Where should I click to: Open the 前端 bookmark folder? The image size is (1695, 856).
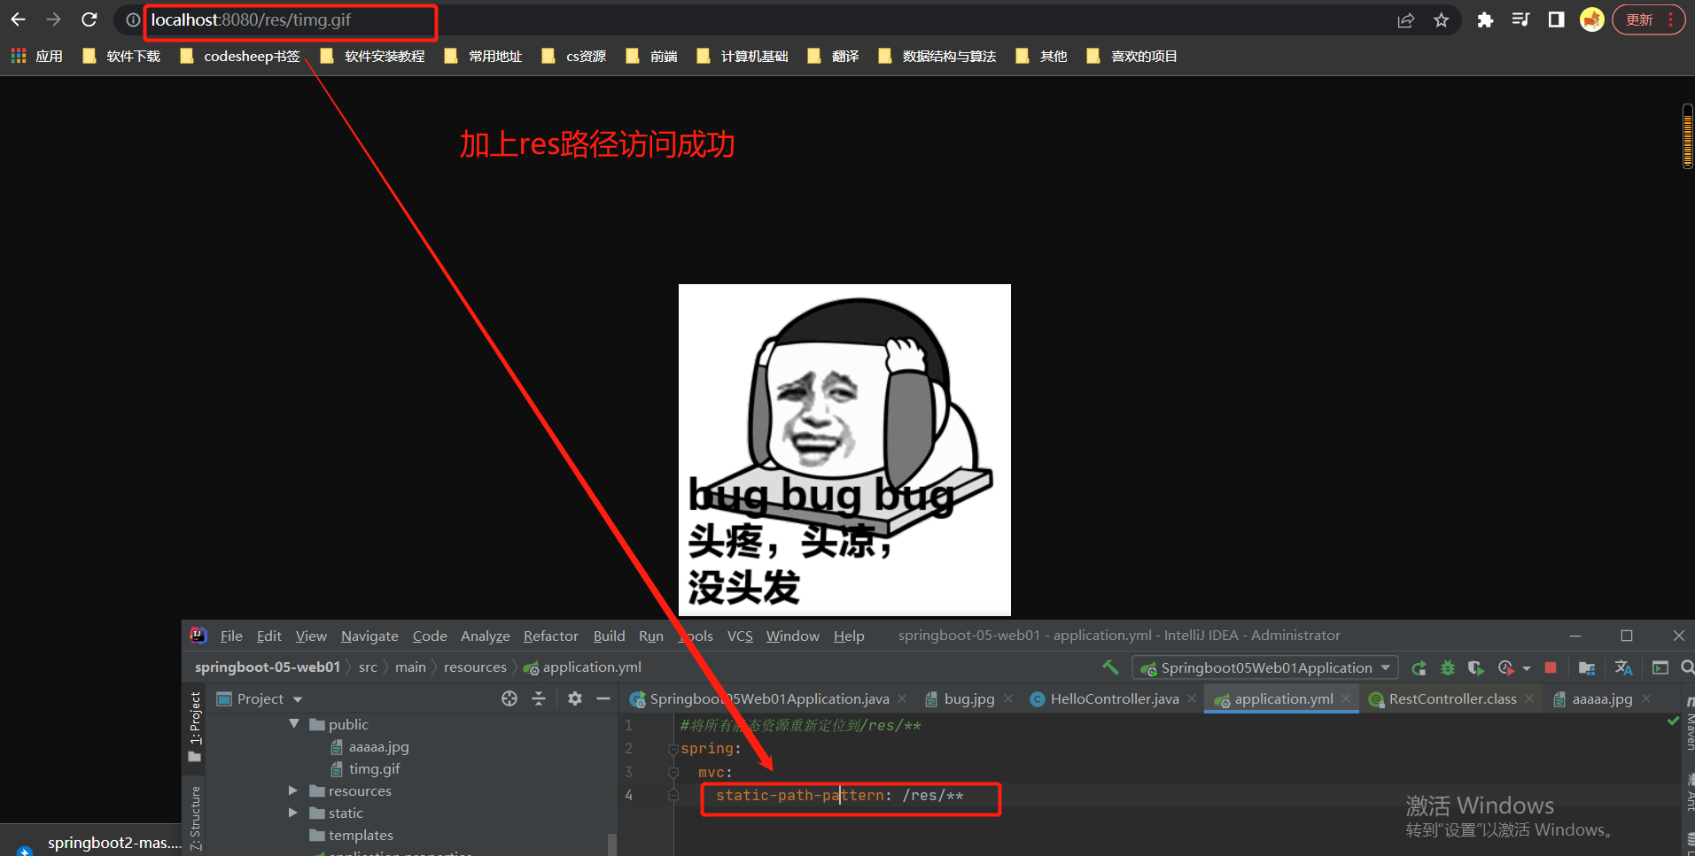point(651,56)
